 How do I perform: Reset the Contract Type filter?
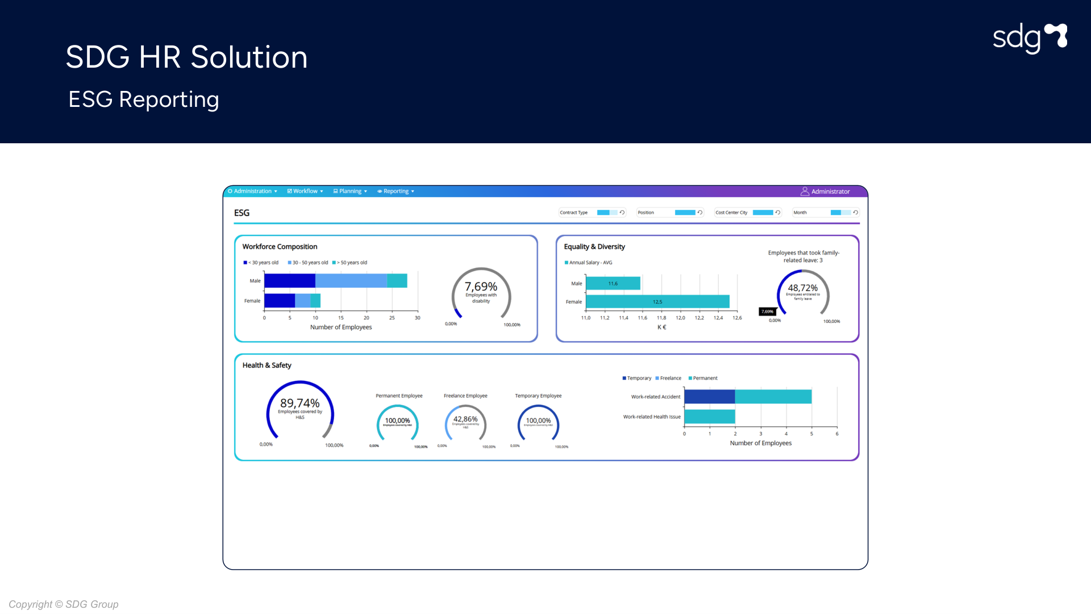622,212
